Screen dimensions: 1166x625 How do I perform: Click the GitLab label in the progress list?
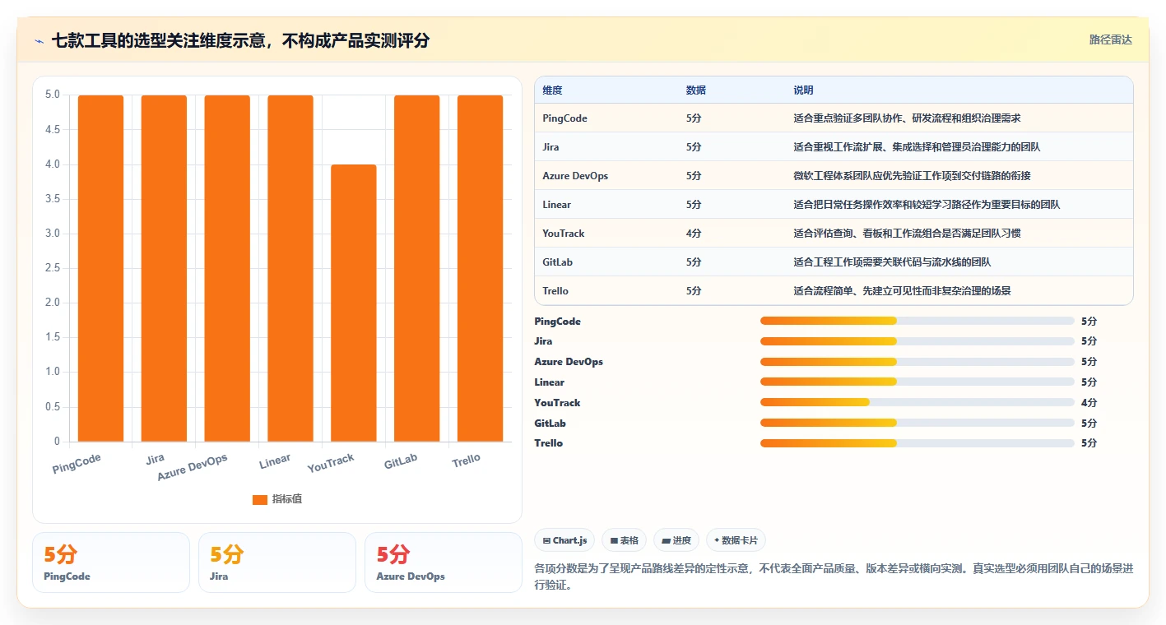[x=550, y=423]
